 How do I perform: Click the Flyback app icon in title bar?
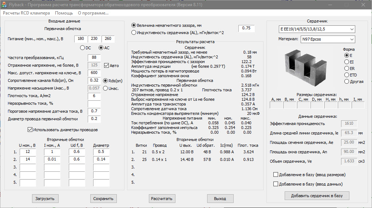point(4,5)
